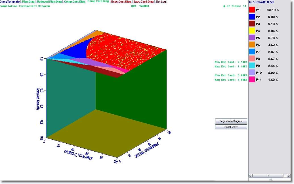Select the blue P2 plan swatch

[x=252, y=17]
